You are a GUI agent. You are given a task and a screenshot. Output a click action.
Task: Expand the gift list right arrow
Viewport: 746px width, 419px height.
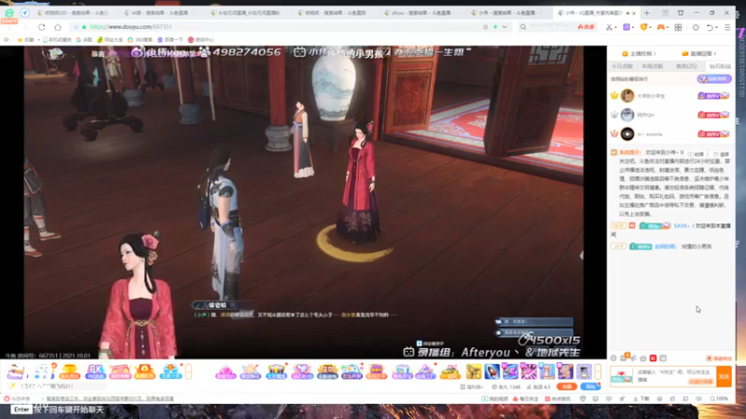coord(598,372)
